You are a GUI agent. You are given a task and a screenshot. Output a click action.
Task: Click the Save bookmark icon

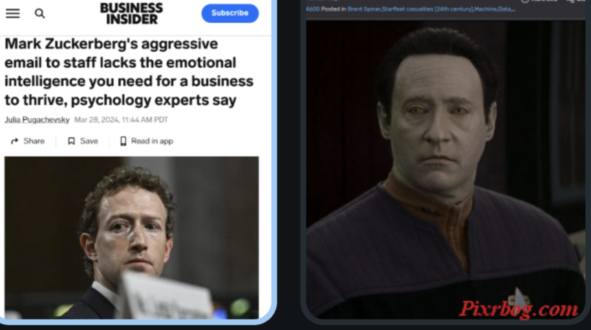[71, 141]
